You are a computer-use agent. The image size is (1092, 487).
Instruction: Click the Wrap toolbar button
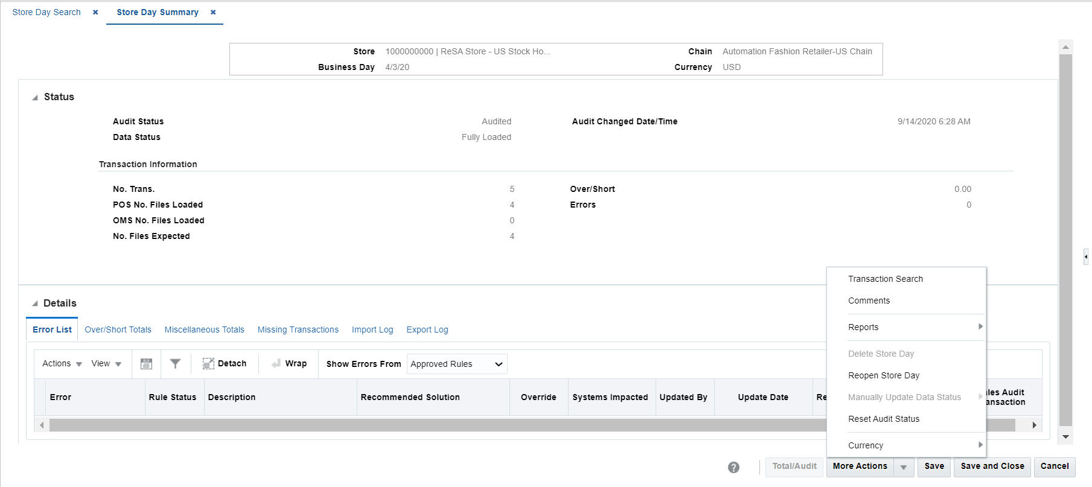tap(289, 363)
